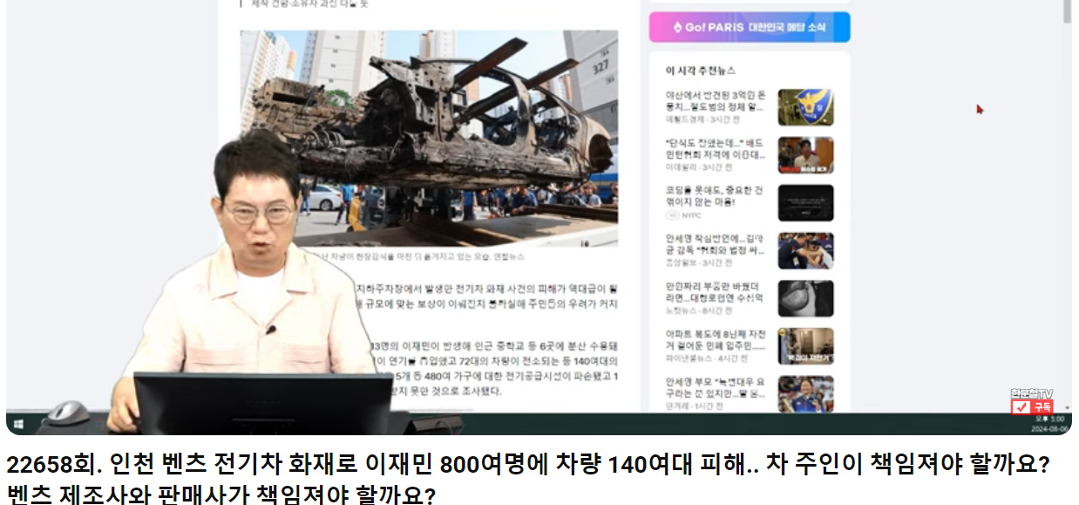Image resolution: width=1079 pixels, height=505 pixels.
Task: Open thumbnail beside 안세영 작심발언 headline
Action: [x=805, y=250]
